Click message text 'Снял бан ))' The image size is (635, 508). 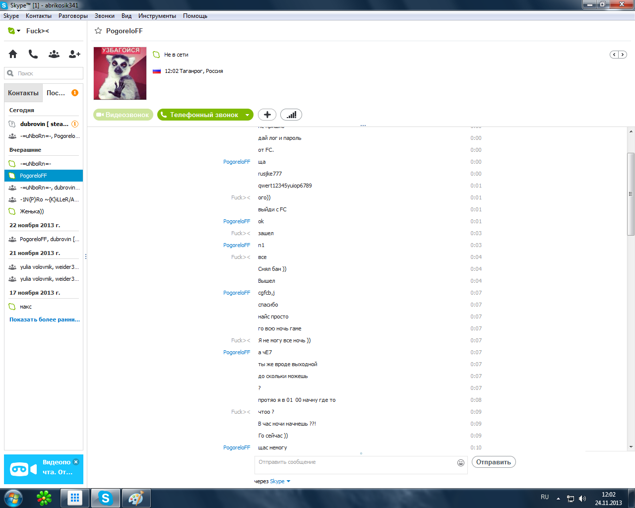point(272,269)
